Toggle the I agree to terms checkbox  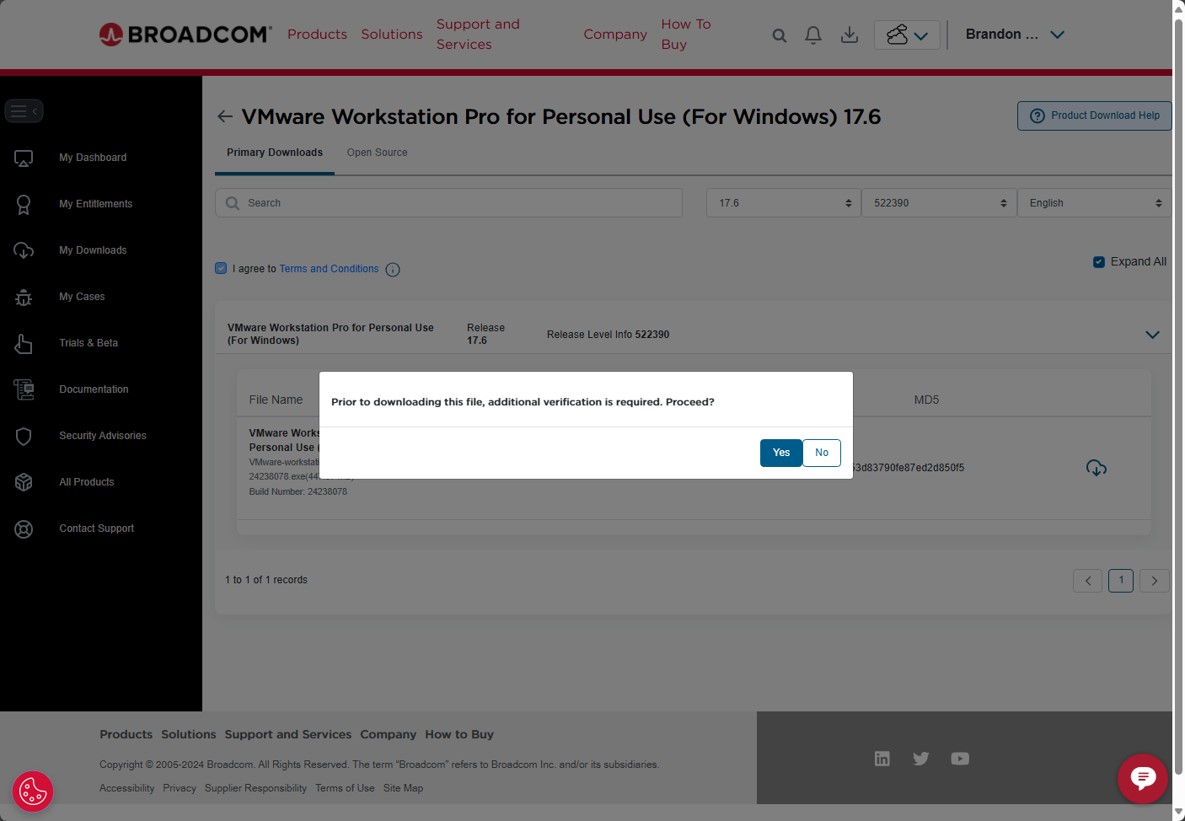pos(221,268)
